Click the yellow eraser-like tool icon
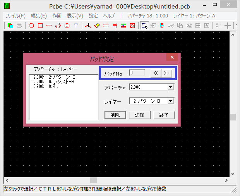Image resolution: width=240 pixels, height=196 pixels. (x=97, y=26)
